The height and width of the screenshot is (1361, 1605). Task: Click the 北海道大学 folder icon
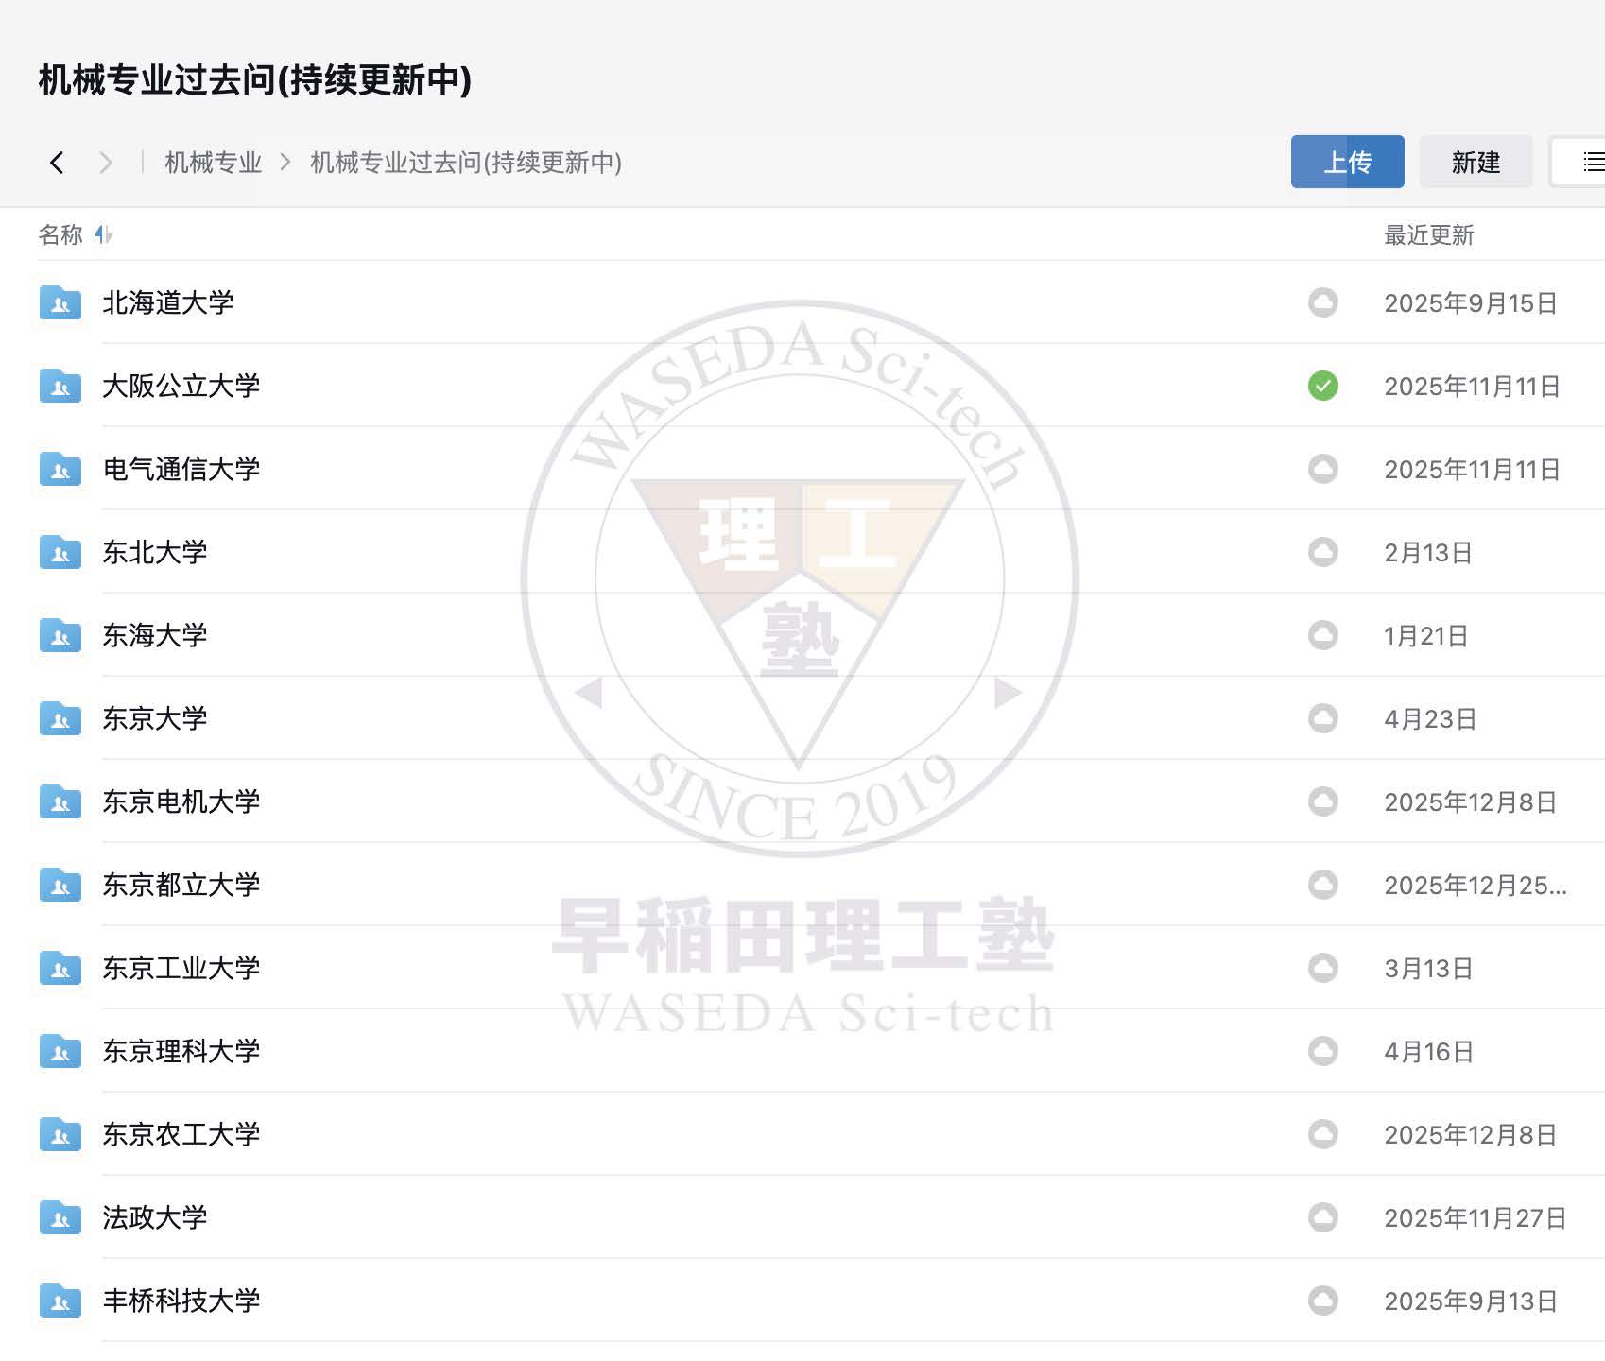click(60, 302)
